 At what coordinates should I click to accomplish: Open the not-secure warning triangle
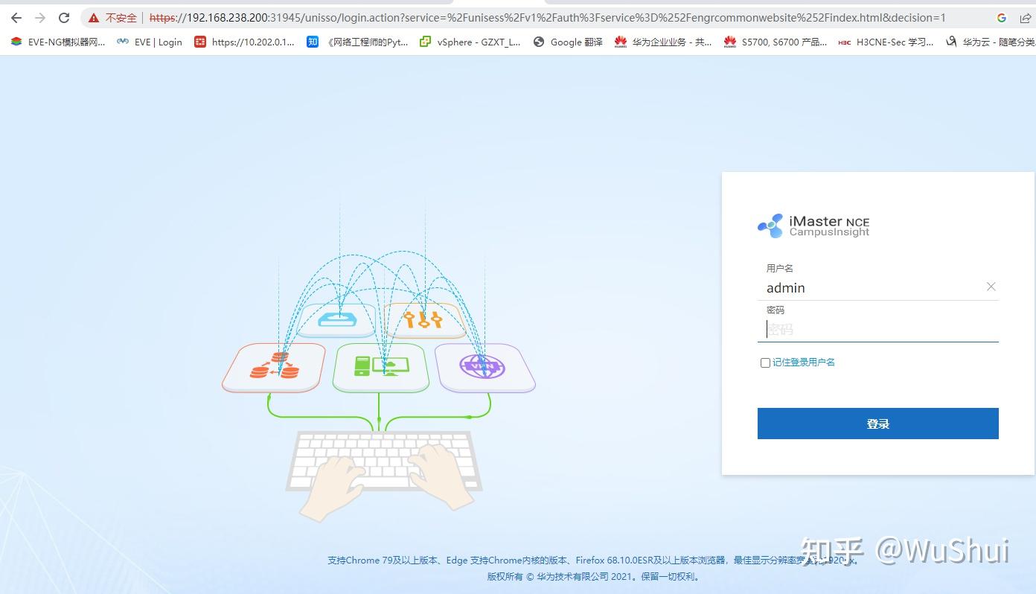point(93,17)
